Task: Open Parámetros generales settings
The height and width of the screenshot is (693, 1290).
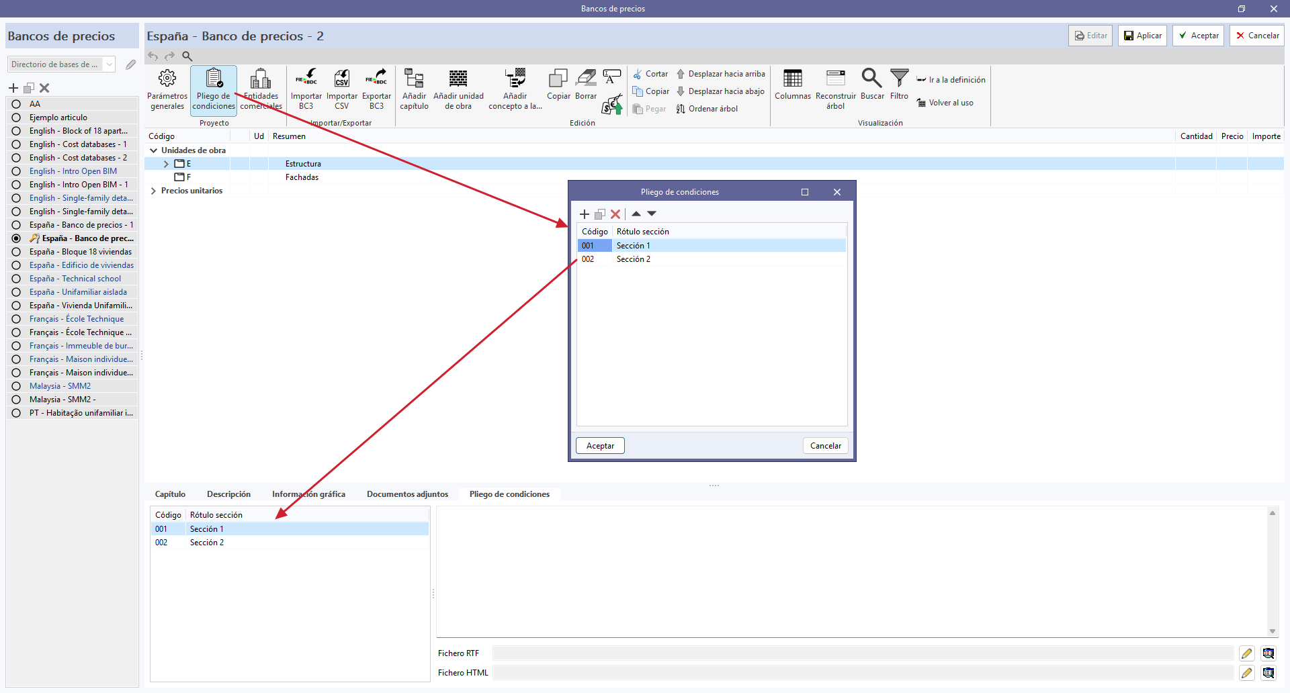Action: (x=167, y=89)
